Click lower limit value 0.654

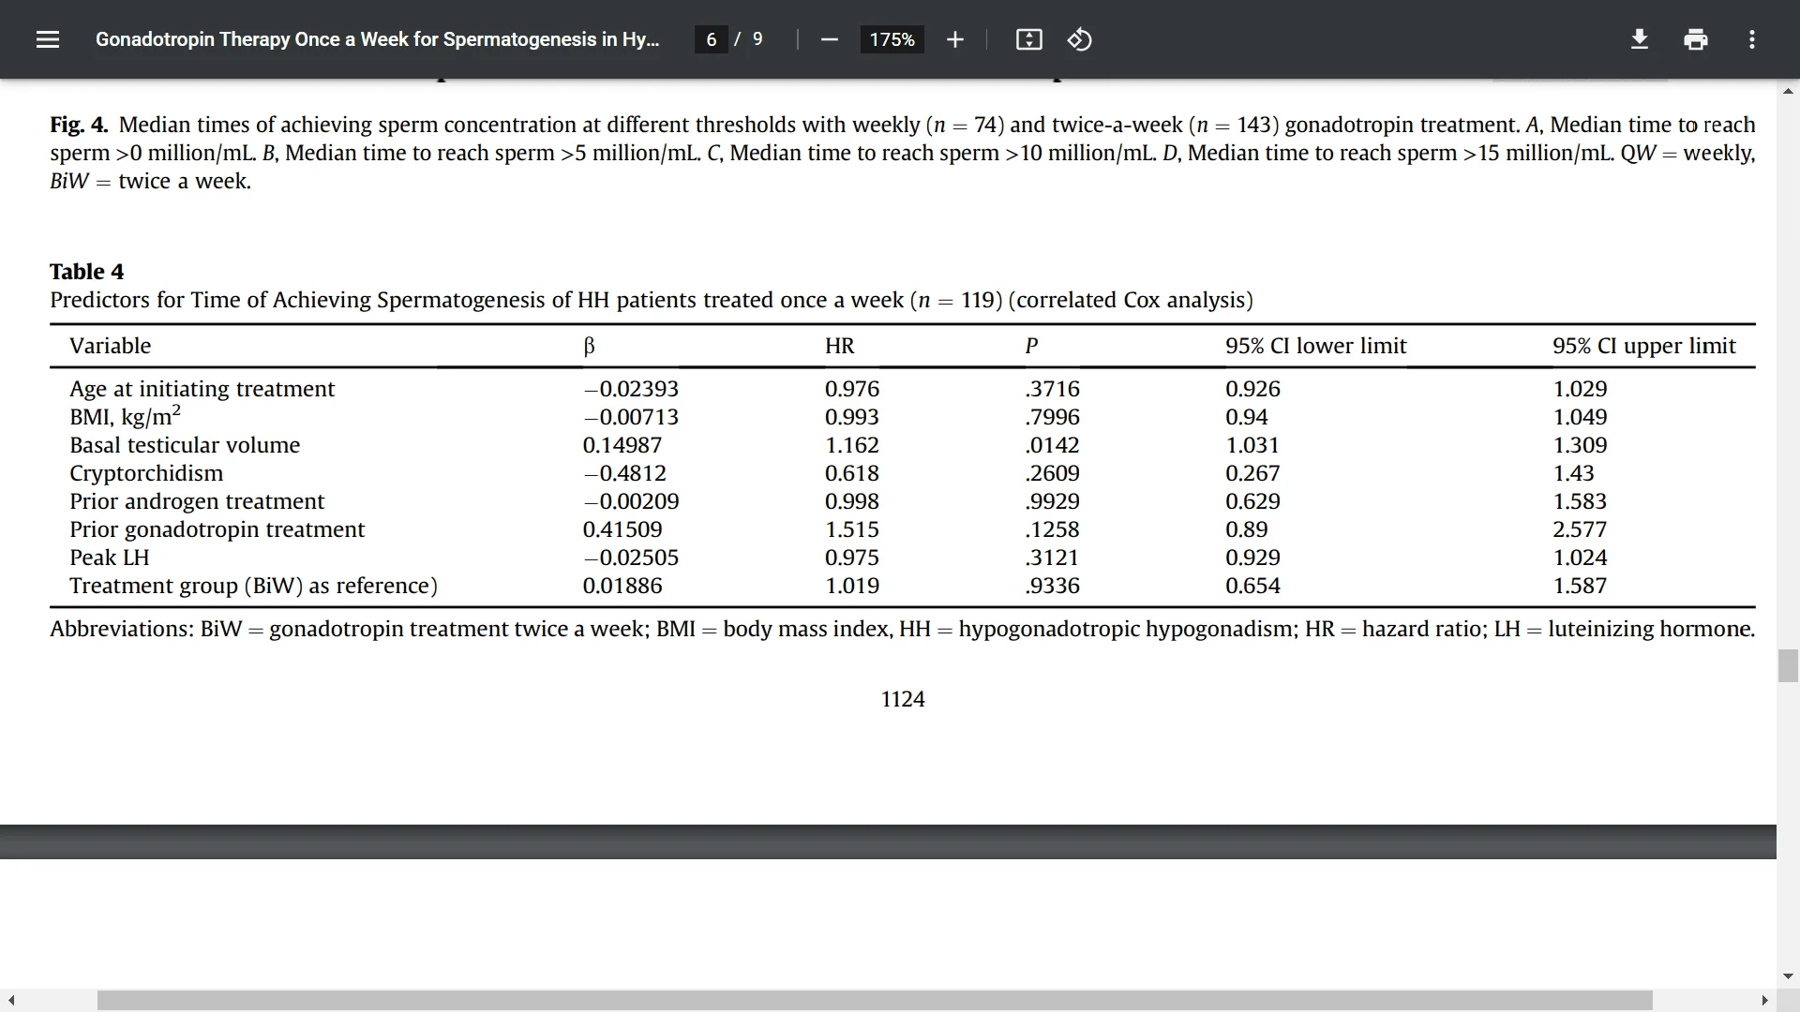(1252, 586)
